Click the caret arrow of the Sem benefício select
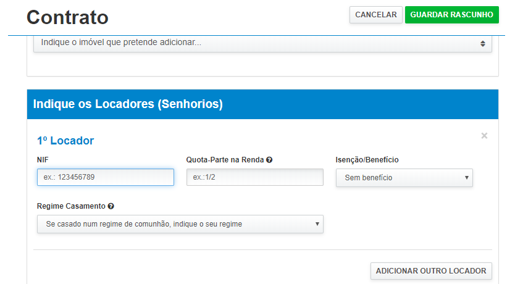 466,178
